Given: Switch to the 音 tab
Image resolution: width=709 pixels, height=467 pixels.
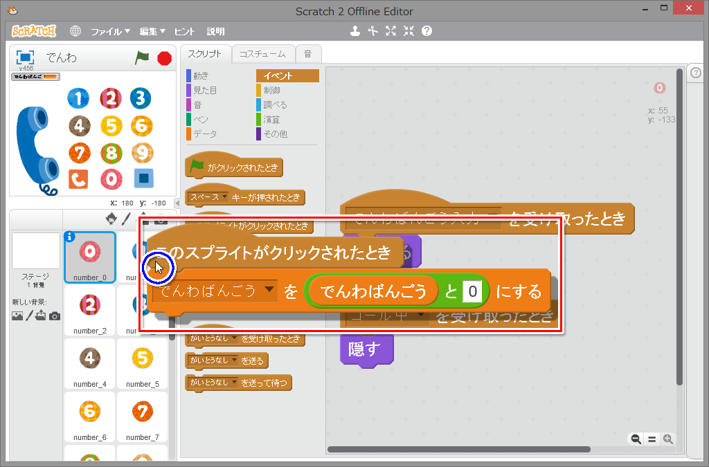Looking at the screenshot, I should 308,54.
